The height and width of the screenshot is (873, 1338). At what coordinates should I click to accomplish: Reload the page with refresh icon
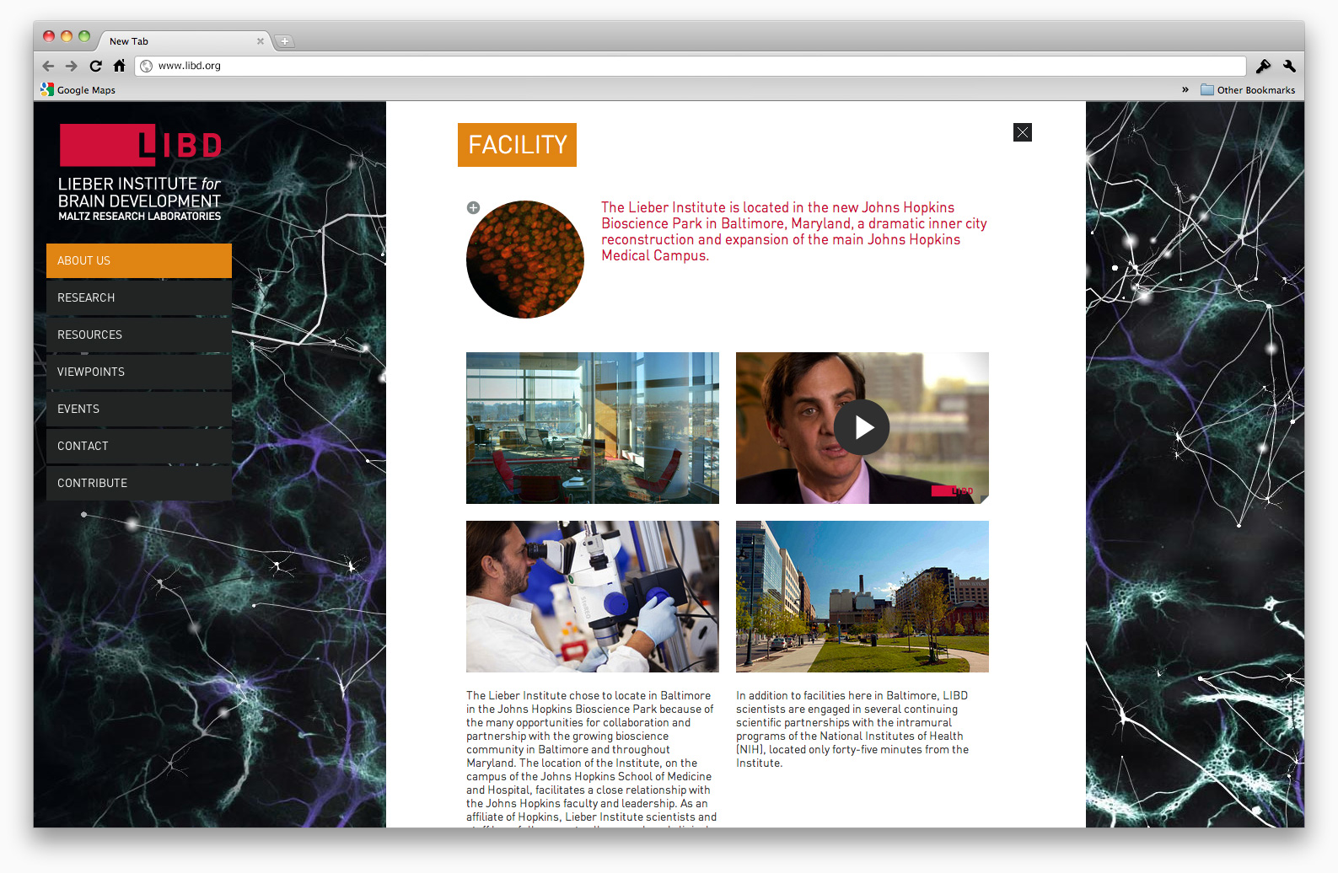(95, 66)
